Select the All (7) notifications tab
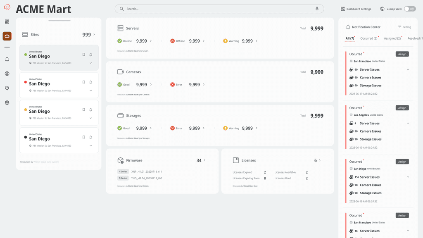 (x=350, y=38)
